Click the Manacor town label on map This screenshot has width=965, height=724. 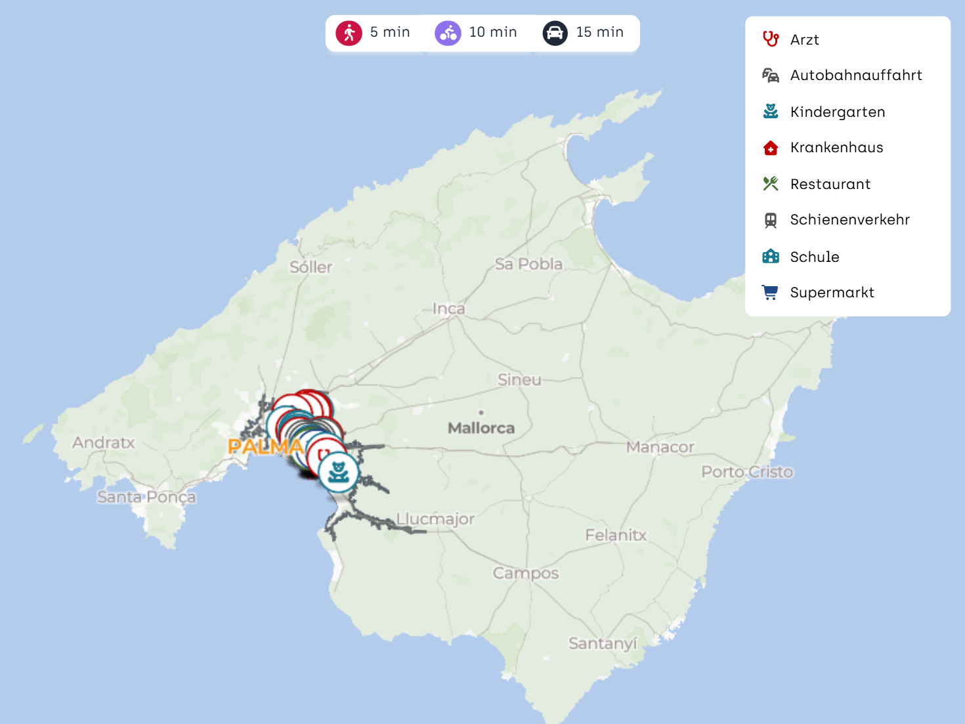[660, 448]
